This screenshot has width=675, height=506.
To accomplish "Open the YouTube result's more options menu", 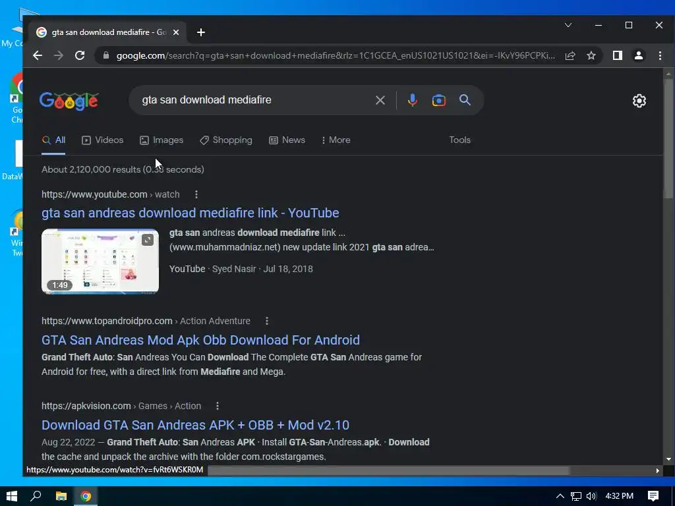I will click(x=196, y=194).
